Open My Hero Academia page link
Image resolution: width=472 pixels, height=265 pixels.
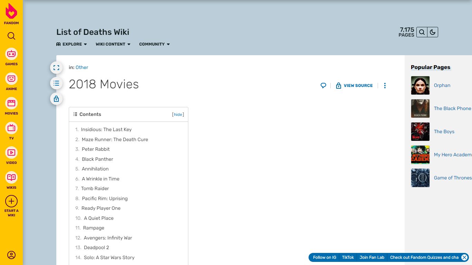coord(453,155)
